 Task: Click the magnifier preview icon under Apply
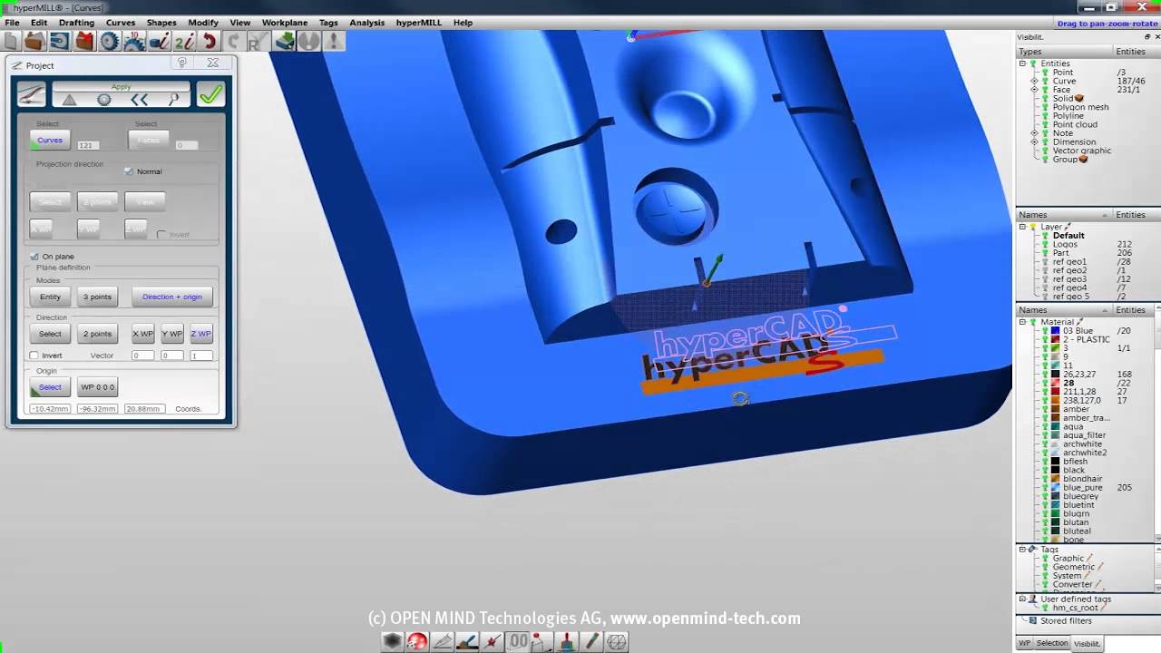(x=173, y=100)
